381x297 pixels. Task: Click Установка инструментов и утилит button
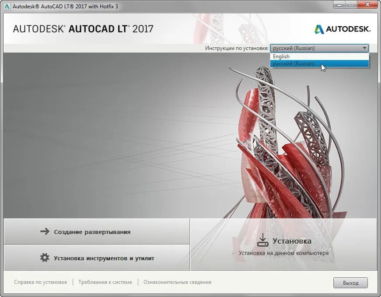click(97, 258)
